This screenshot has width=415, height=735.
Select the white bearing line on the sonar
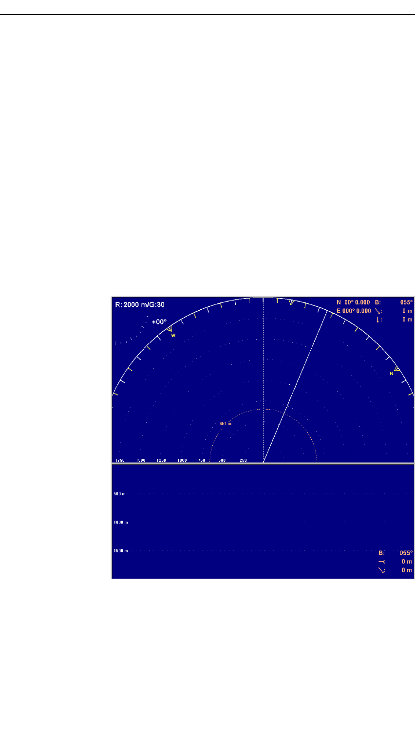coord(295,386)
